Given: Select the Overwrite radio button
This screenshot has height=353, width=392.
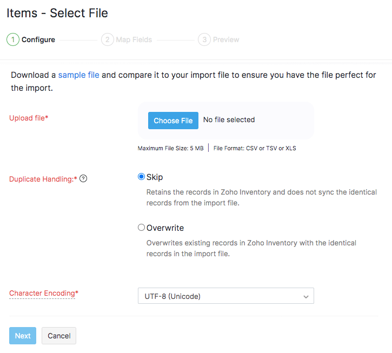Looking at the screenshot, I should [142, 228].
